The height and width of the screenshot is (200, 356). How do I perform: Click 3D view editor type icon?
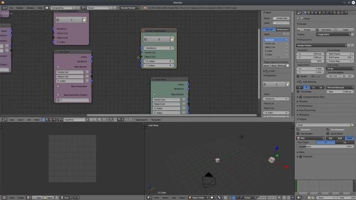click(x=149, y=198)
